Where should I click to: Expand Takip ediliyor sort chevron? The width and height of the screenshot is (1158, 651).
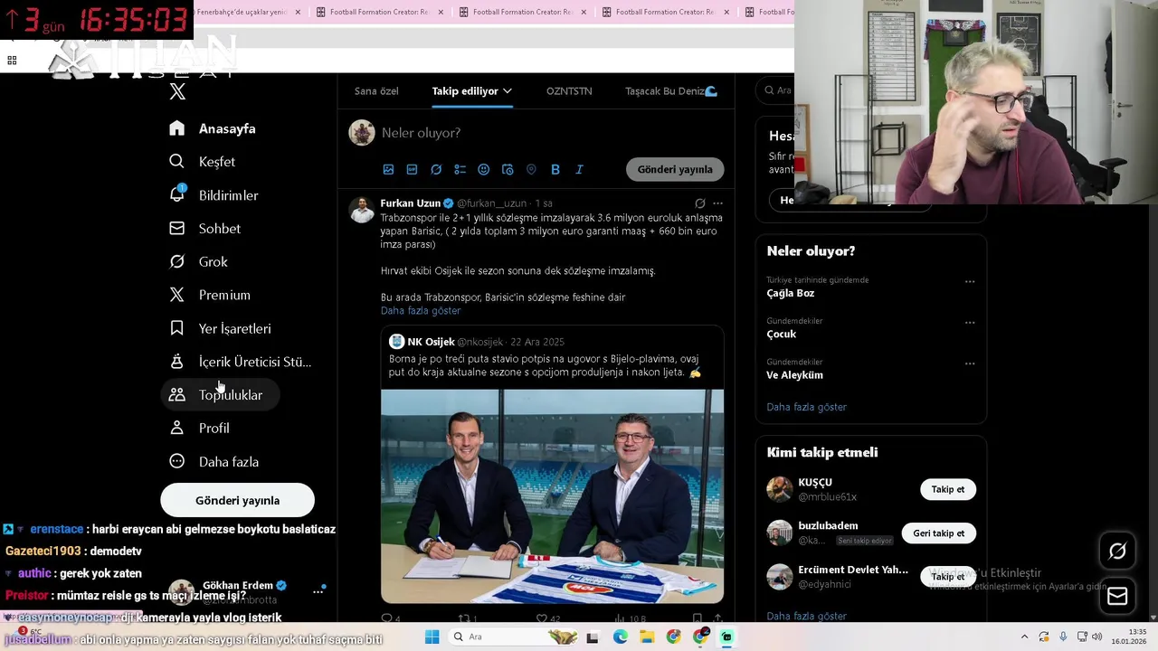[x=508, y=91]
